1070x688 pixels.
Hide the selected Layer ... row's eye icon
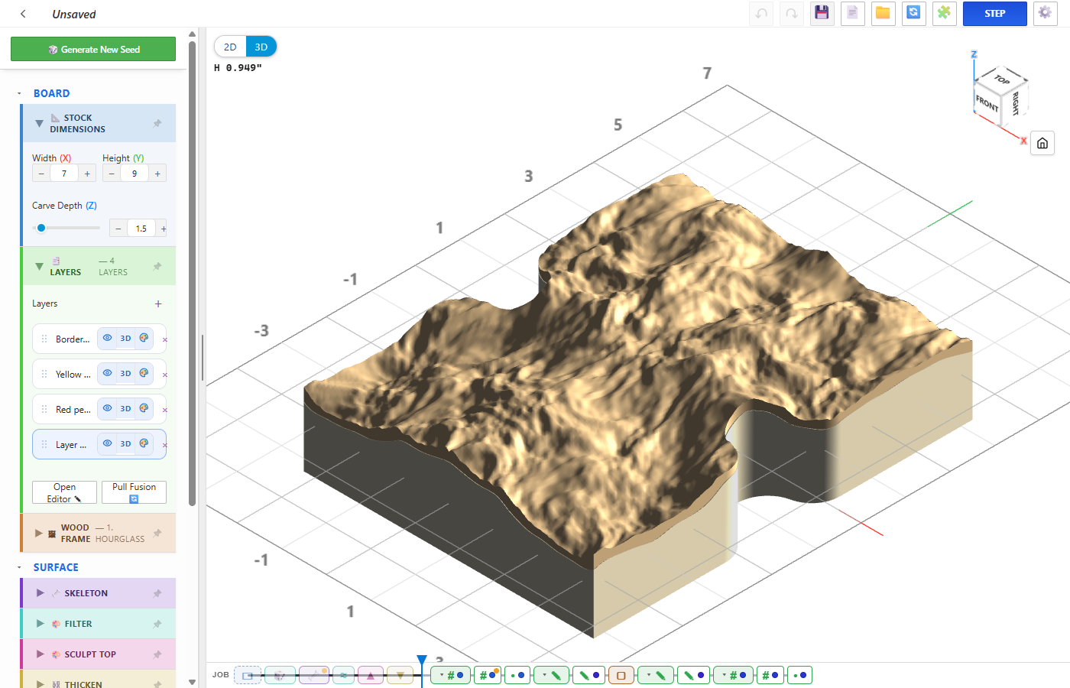(108, 443)
